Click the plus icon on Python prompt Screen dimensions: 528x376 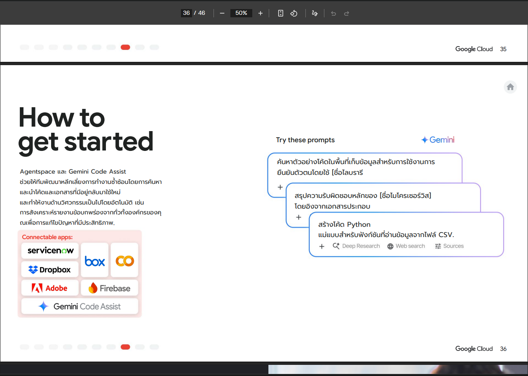pos(322,247)
